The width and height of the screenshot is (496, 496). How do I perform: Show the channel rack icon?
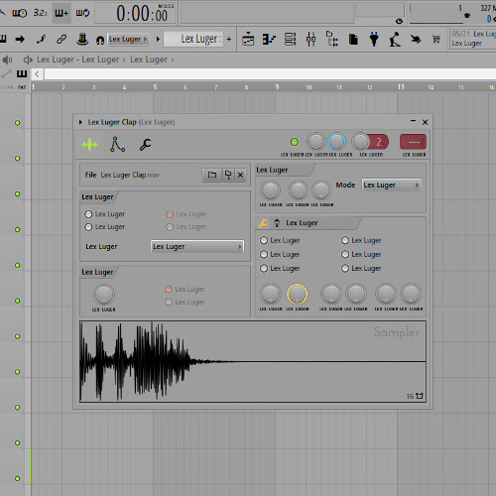tap(290, 40)
